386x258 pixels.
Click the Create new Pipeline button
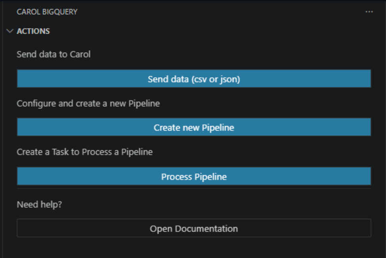[x=194, y=127]
